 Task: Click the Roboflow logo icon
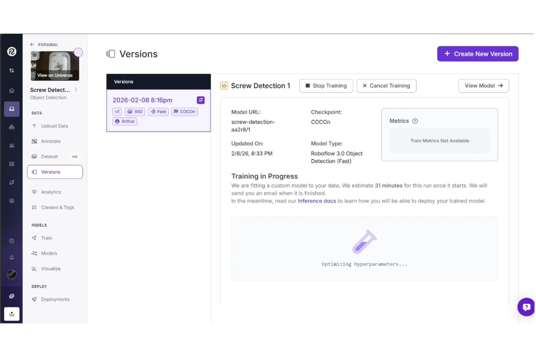(x=12, y=52)
